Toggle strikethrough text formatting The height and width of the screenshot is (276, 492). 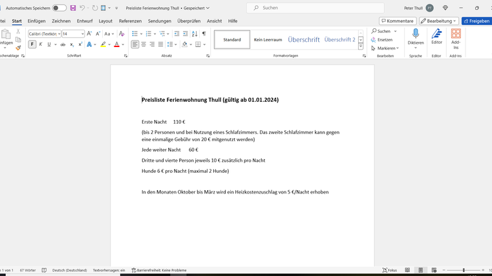63,44
